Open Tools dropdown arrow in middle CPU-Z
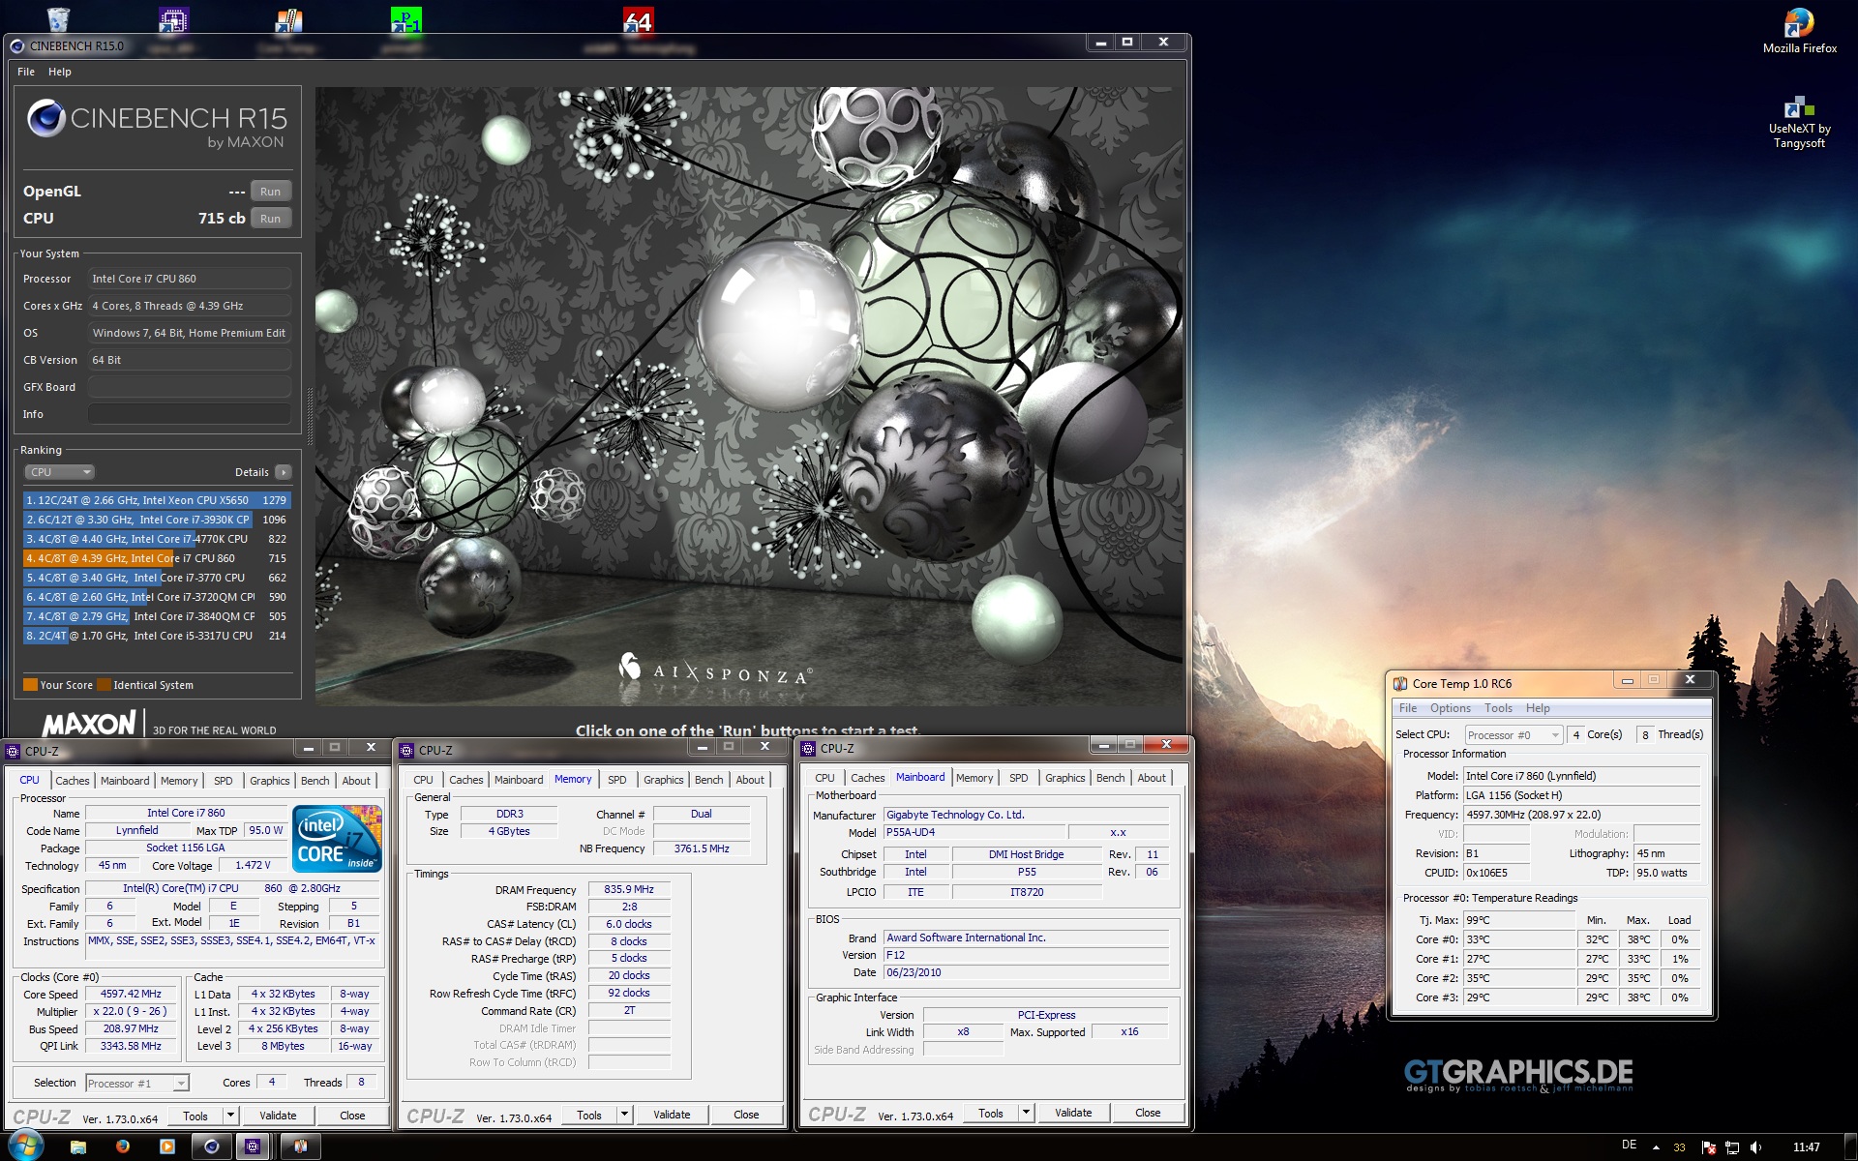Image resolution: width=1858 pixels, height=1161 pixels. 624,1115
